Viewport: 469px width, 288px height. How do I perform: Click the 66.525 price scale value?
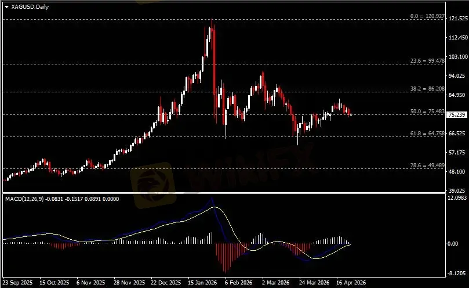pyautogui.click(x=457, y=133)
